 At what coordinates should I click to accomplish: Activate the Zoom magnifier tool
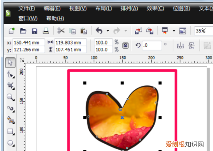pyautogui.click(x=10, y=97)
